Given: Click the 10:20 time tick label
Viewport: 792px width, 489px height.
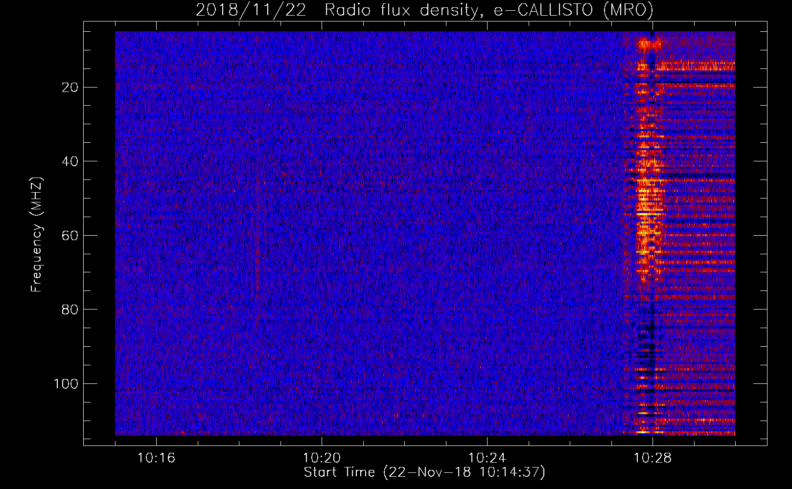Looking at the screenshot, I should coord(322,458).
